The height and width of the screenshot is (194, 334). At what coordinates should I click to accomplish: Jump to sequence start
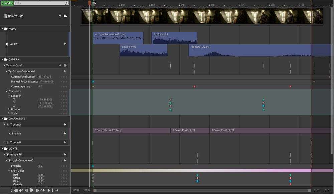[x=16, y=190]
